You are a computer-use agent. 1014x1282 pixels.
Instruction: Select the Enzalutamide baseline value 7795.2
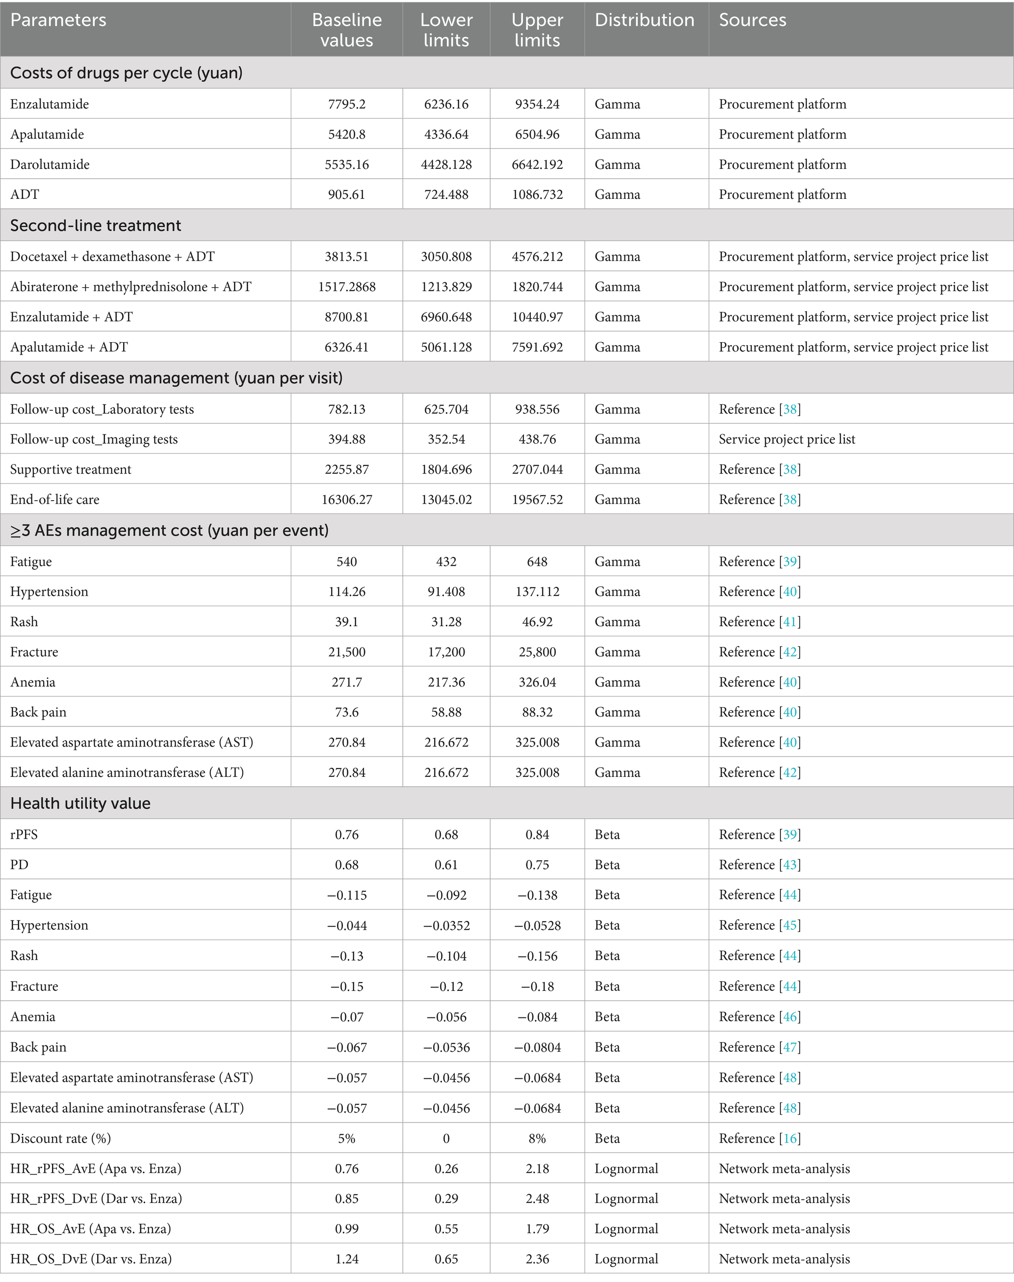point(347,105)
